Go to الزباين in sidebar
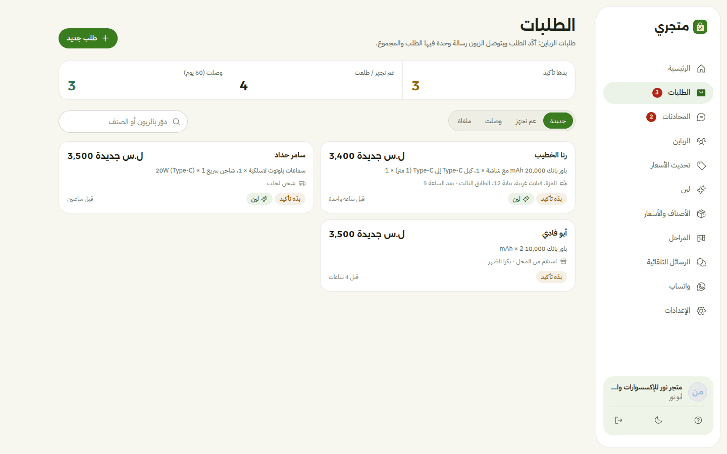Image resolution: width=727 pixels, height=454 pixels. click(x=658, y=141)
